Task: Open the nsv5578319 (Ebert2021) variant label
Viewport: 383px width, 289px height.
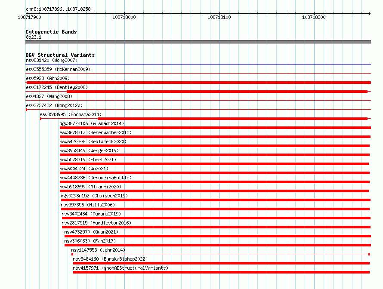Action: tap(88, 160)
